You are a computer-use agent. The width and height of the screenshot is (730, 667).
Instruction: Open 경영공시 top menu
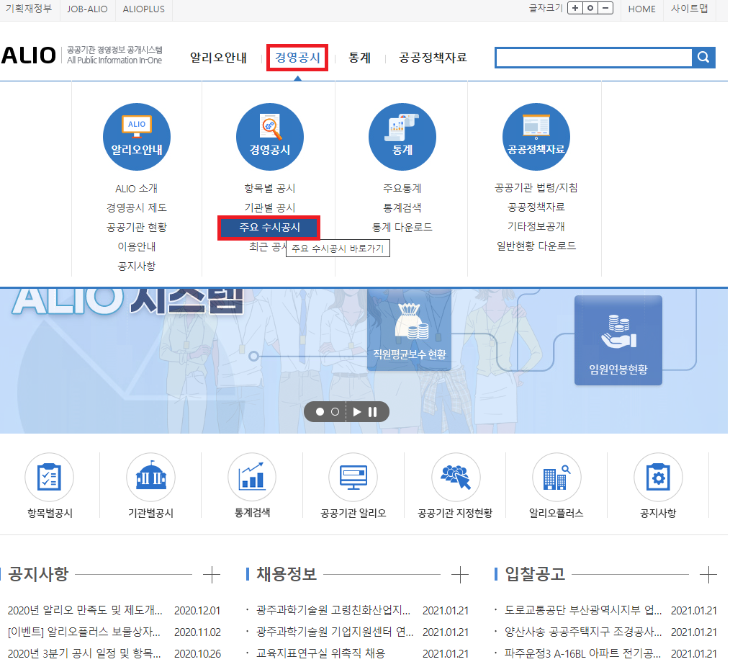click(x=297, y=58)
